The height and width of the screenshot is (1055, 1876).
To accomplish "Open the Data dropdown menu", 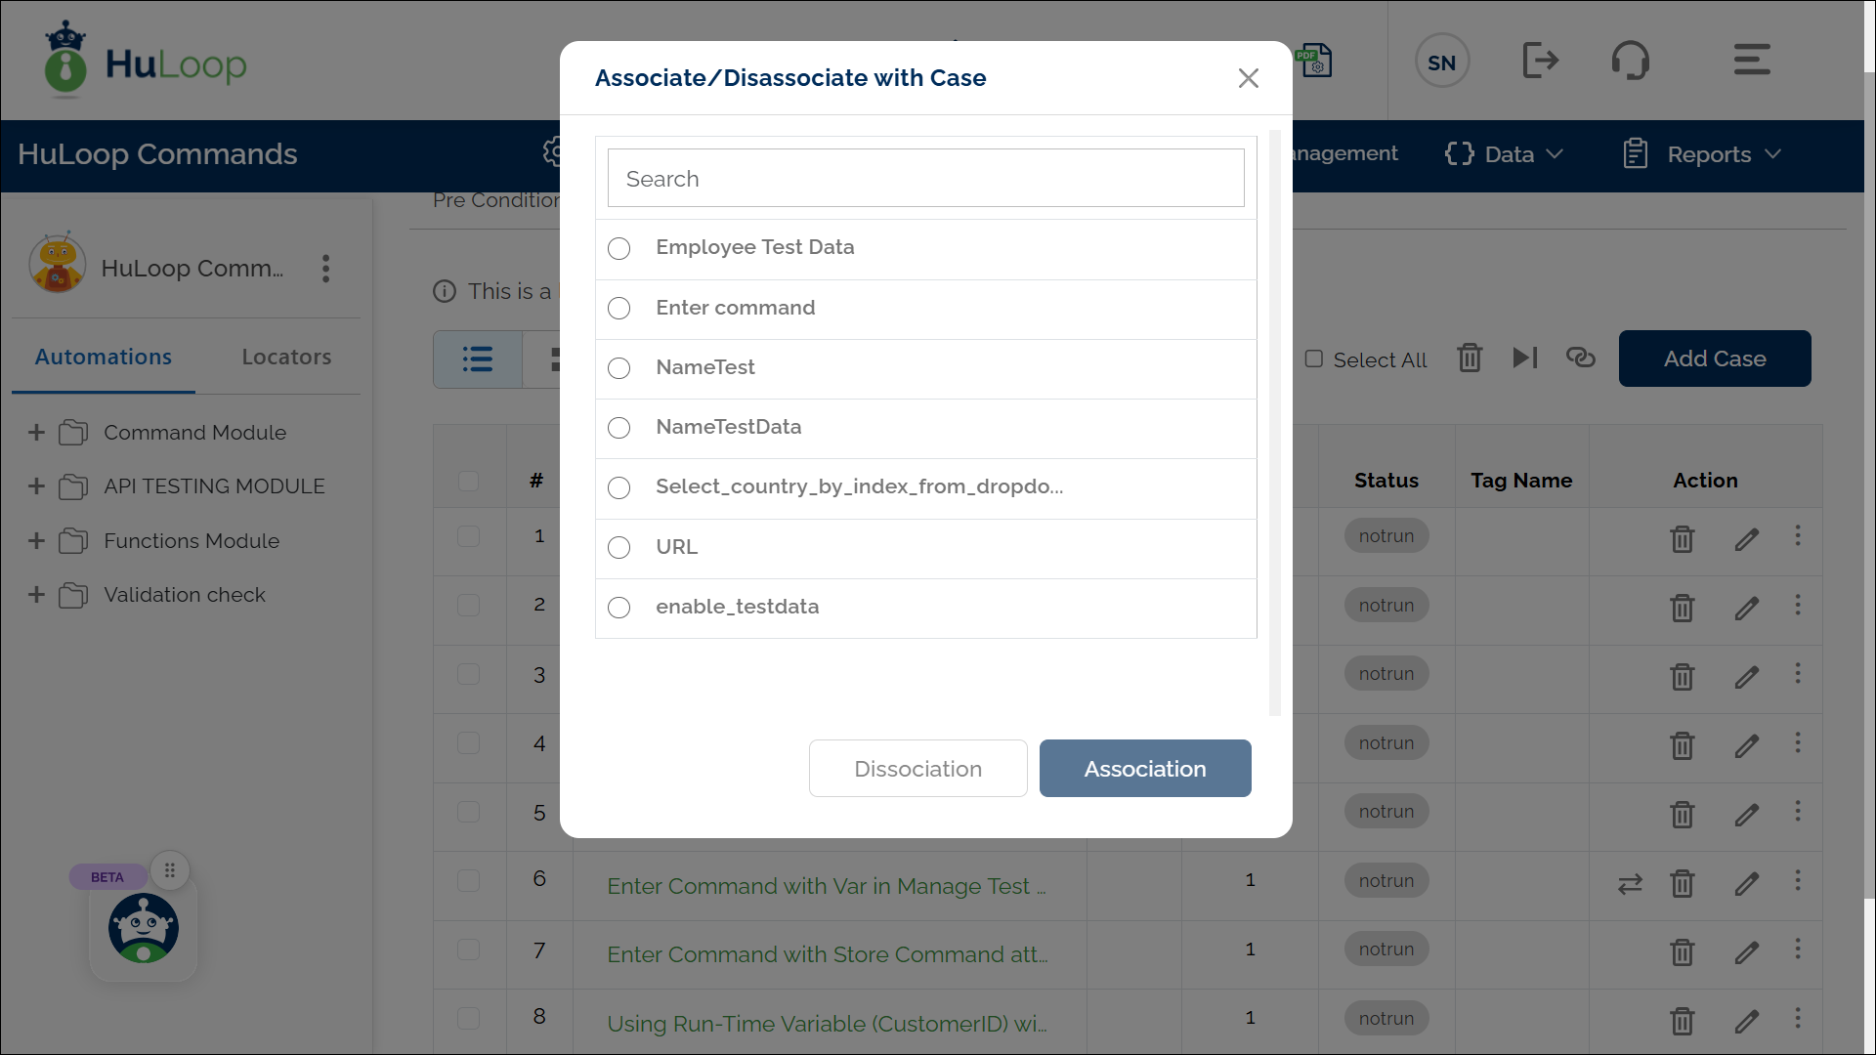I will coord(1505,154).
